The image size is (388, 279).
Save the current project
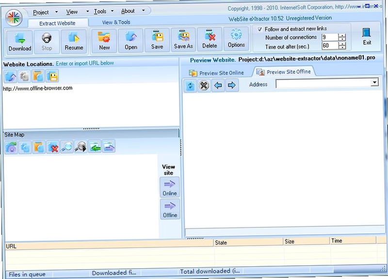pyautogui.click(x=157, y=40)
